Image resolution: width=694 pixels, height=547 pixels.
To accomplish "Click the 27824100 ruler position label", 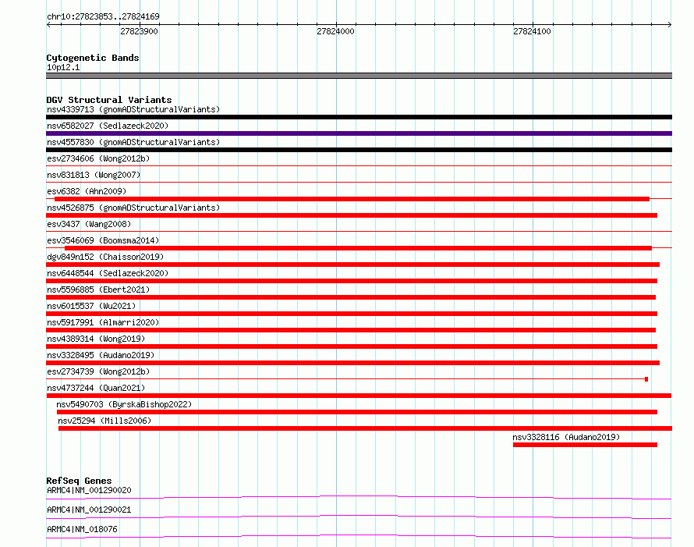I will pyautogui.click(x=532, y=31).
